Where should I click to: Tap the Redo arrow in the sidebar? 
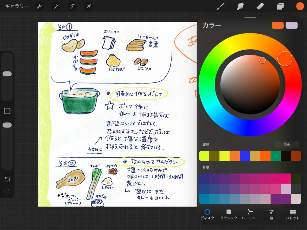[7, 191]
